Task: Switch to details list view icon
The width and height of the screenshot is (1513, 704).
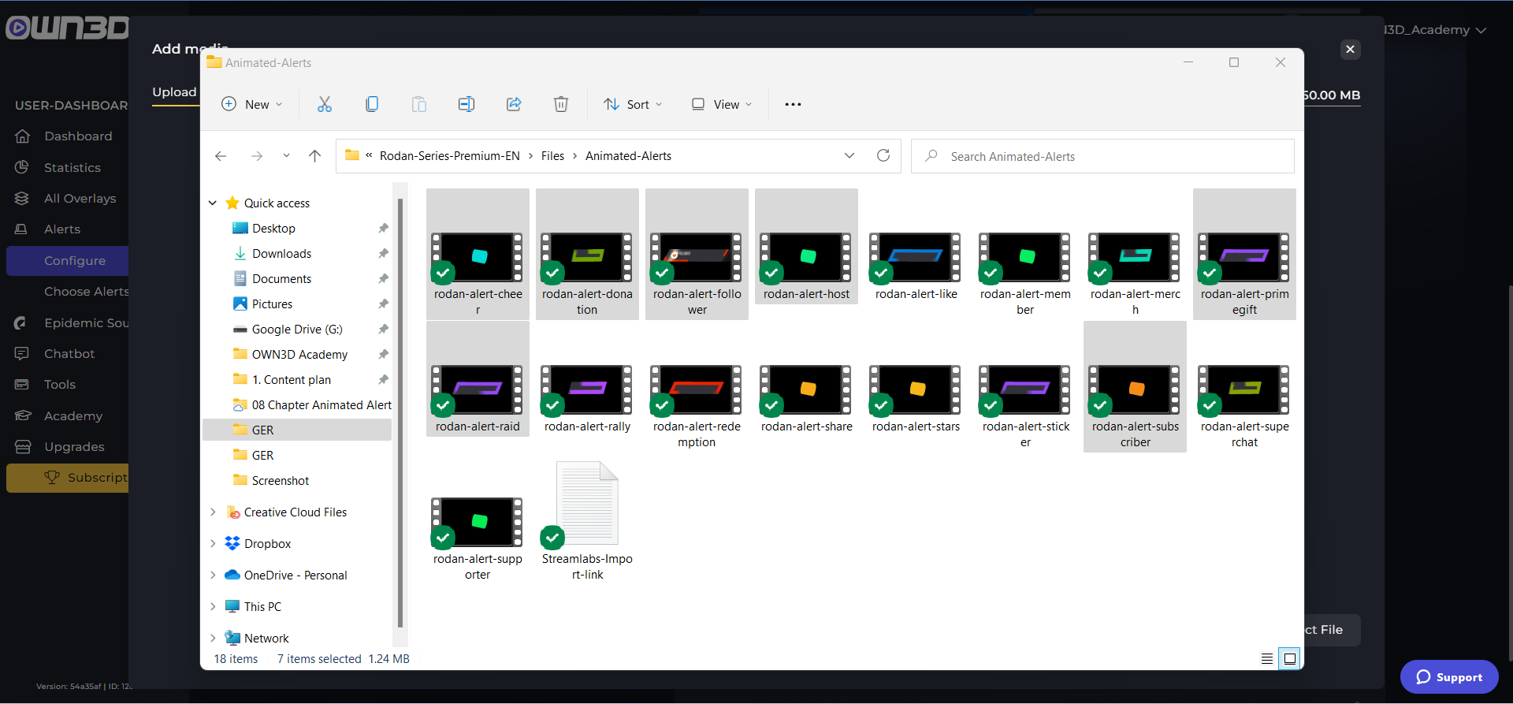Action: (1267, 658)
